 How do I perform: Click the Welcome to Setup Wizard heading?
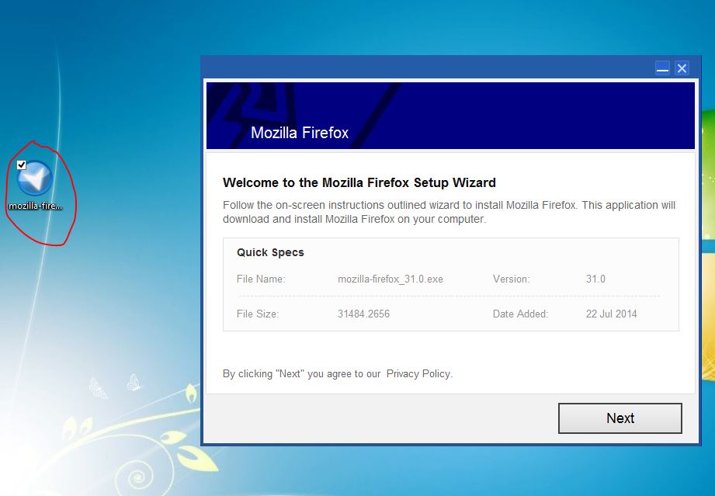coord(359,183)
